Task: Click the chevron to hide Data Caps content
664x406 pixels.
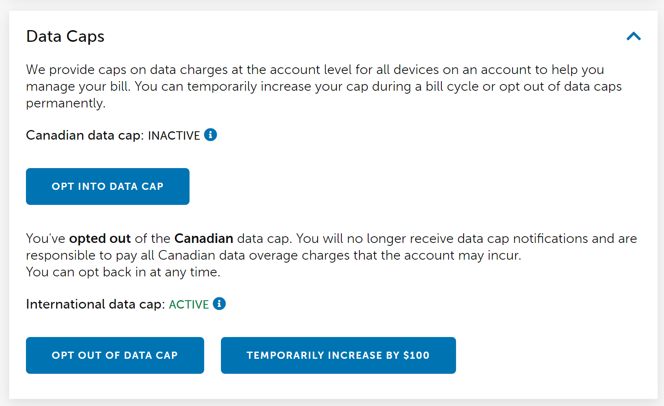Action: point(634,36)
